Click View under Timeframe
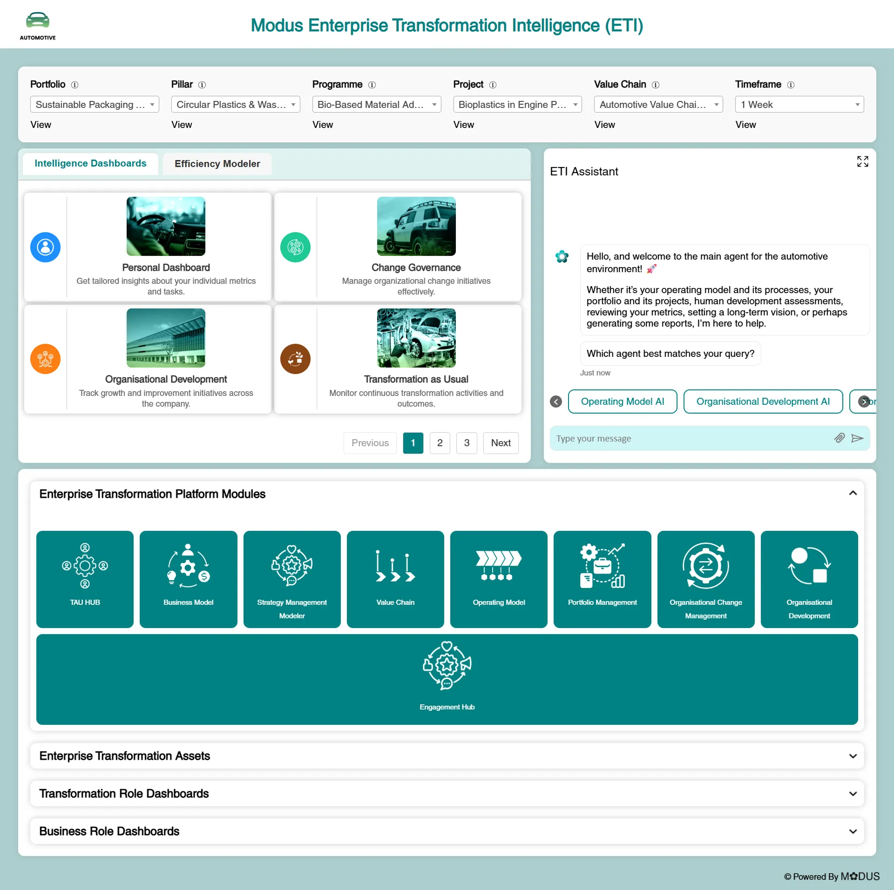 click(745, 125)
